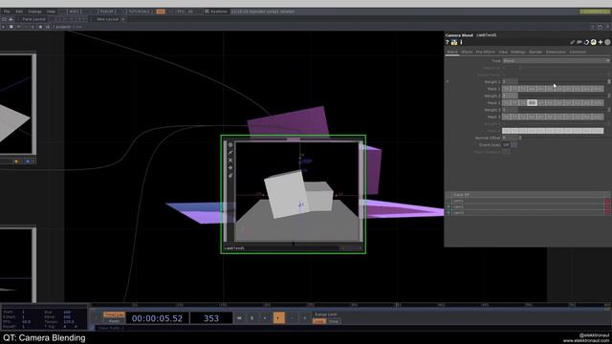
Task: Click the pencil edit icon in parameter header
Action: pyautogui.click(x=572, y=42)
